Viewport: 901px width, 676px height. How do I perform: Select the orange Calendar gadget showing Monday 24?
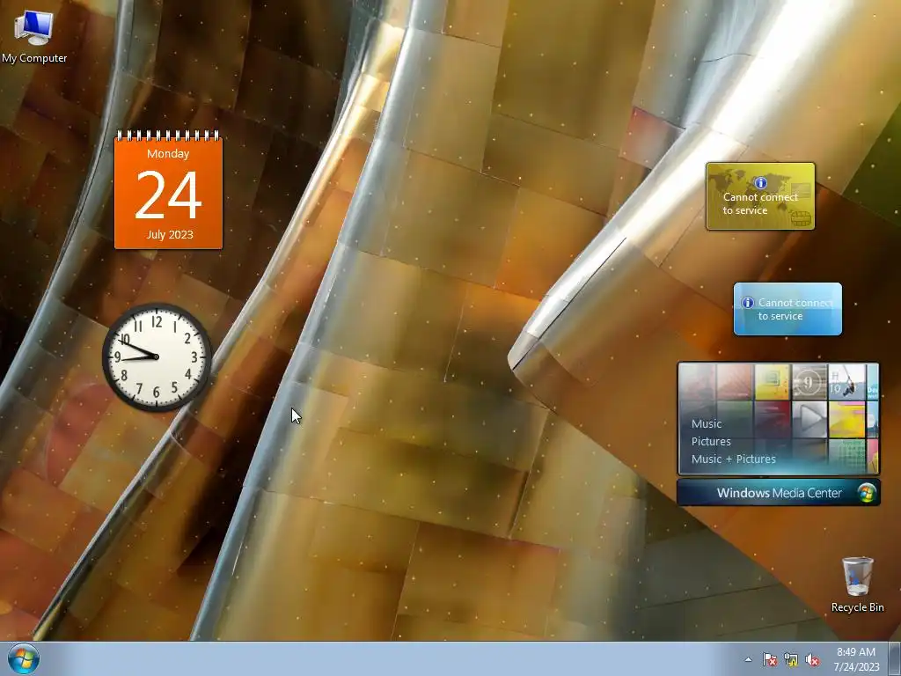coord(168,190)
